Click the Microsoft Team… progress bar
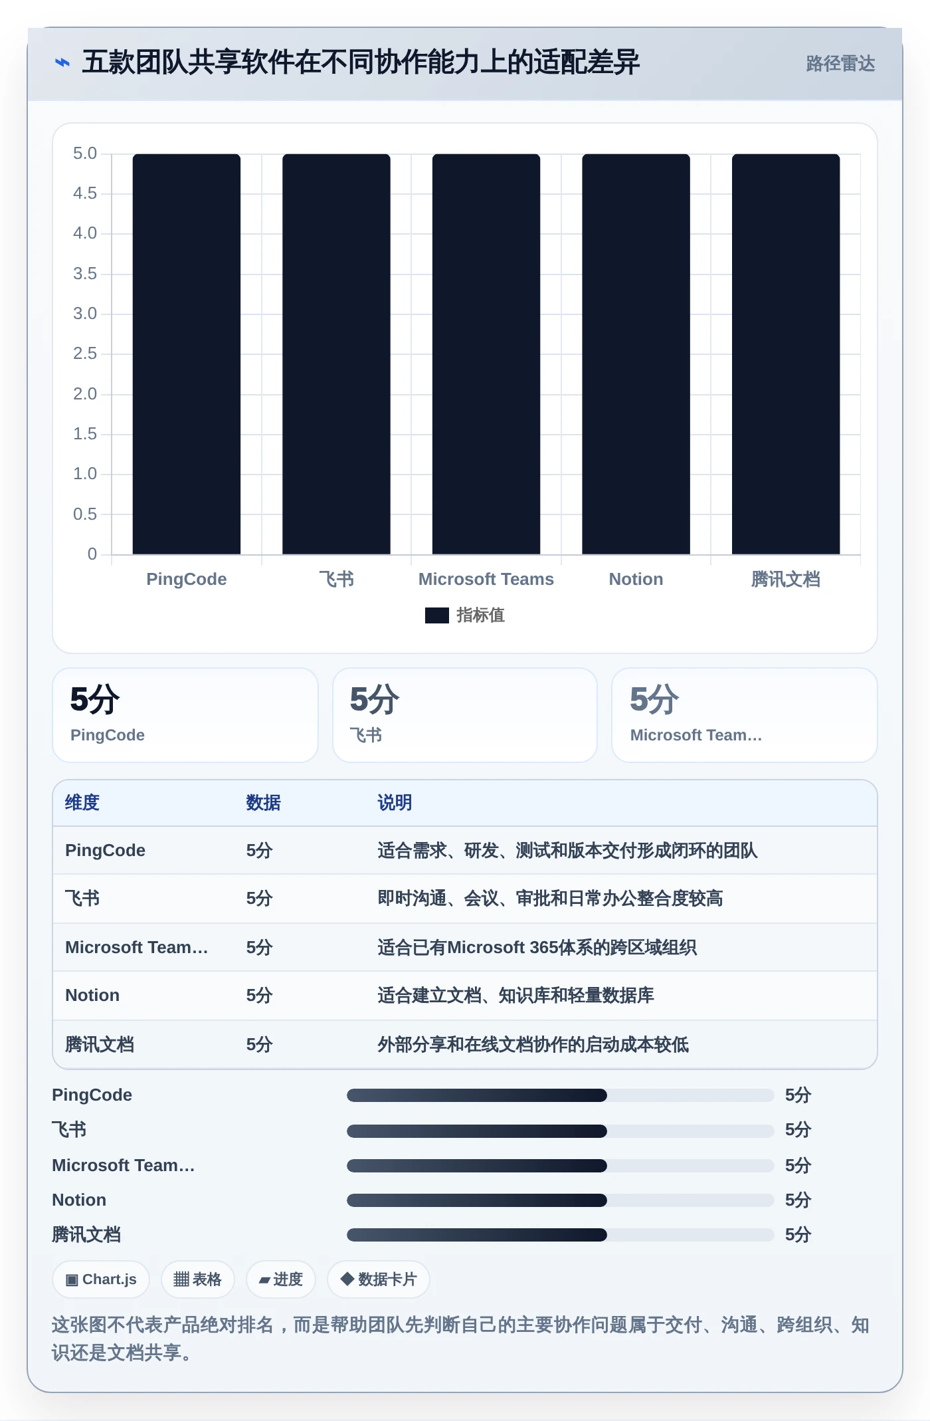This screenshot has width=930, height=1421. [x=560, y=1165]
